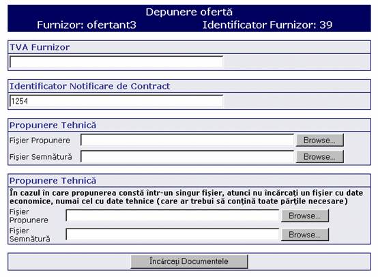This screenshot has height=277, width=378.
Task: Select Fișier Semnătură path field below the bold note
Action: click(x=173, y=235)
